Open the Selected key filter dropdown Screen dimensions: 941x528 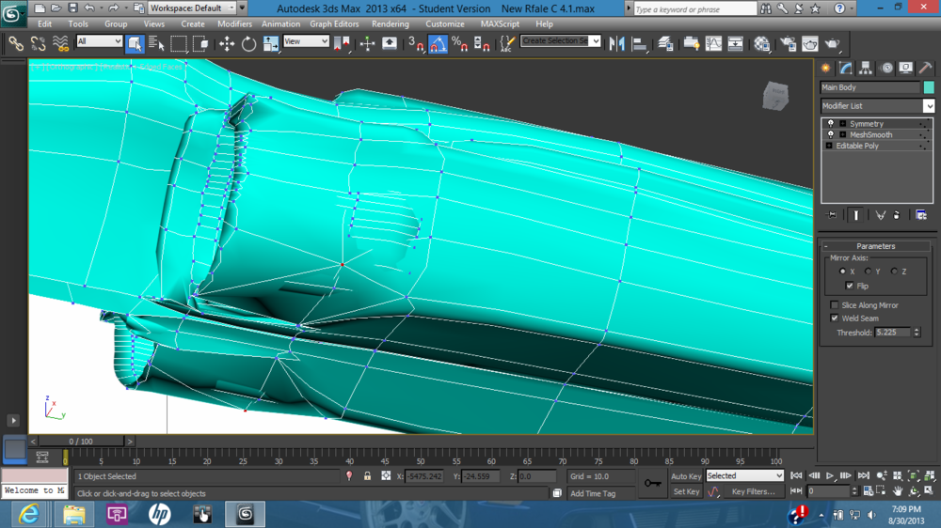[743, 476]
